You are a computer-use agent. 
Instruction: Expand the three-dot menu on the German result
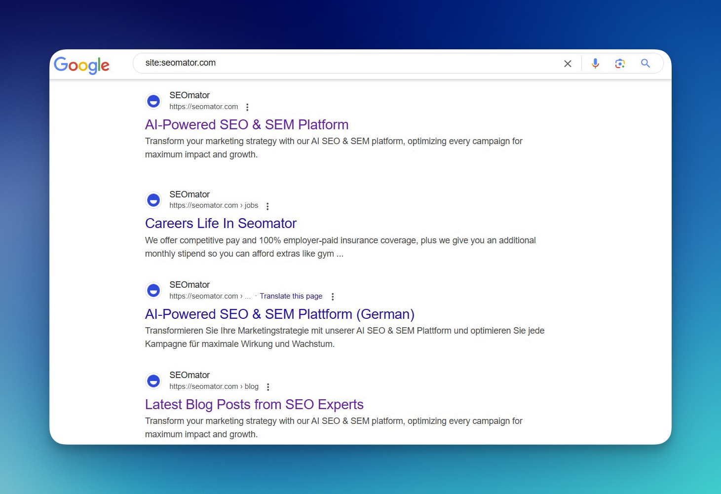(333, 297)
